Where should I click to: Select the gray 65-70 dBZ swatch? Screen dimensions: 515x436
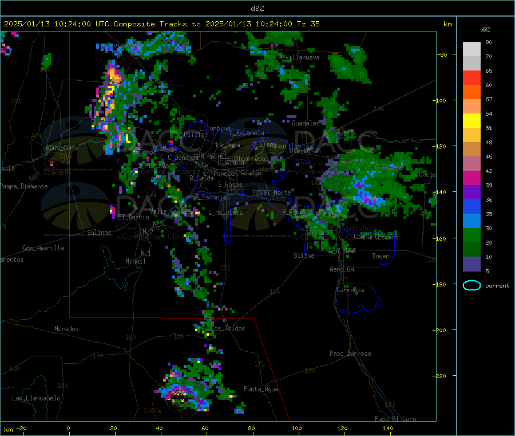472,64
